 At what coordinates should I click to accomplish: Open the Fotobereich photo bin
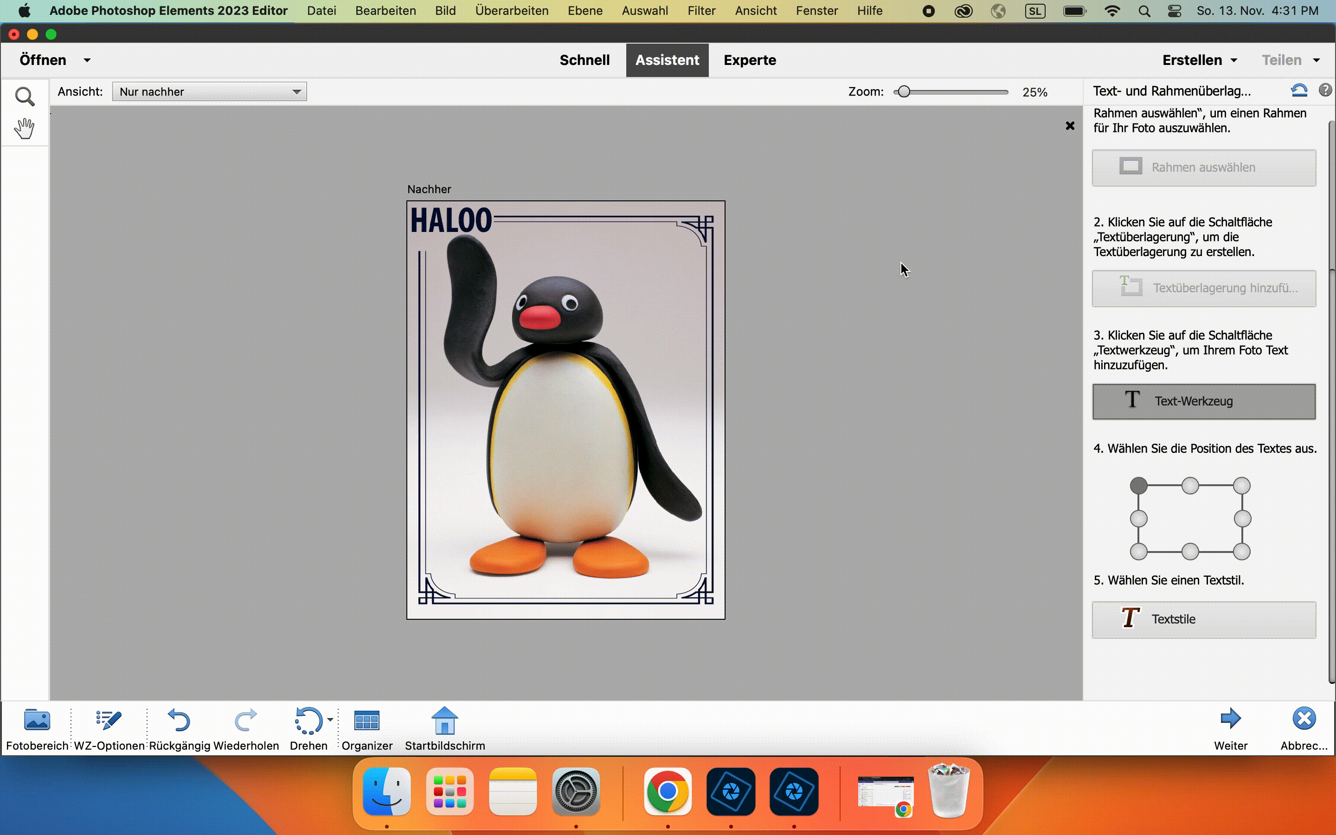(37, 719)
